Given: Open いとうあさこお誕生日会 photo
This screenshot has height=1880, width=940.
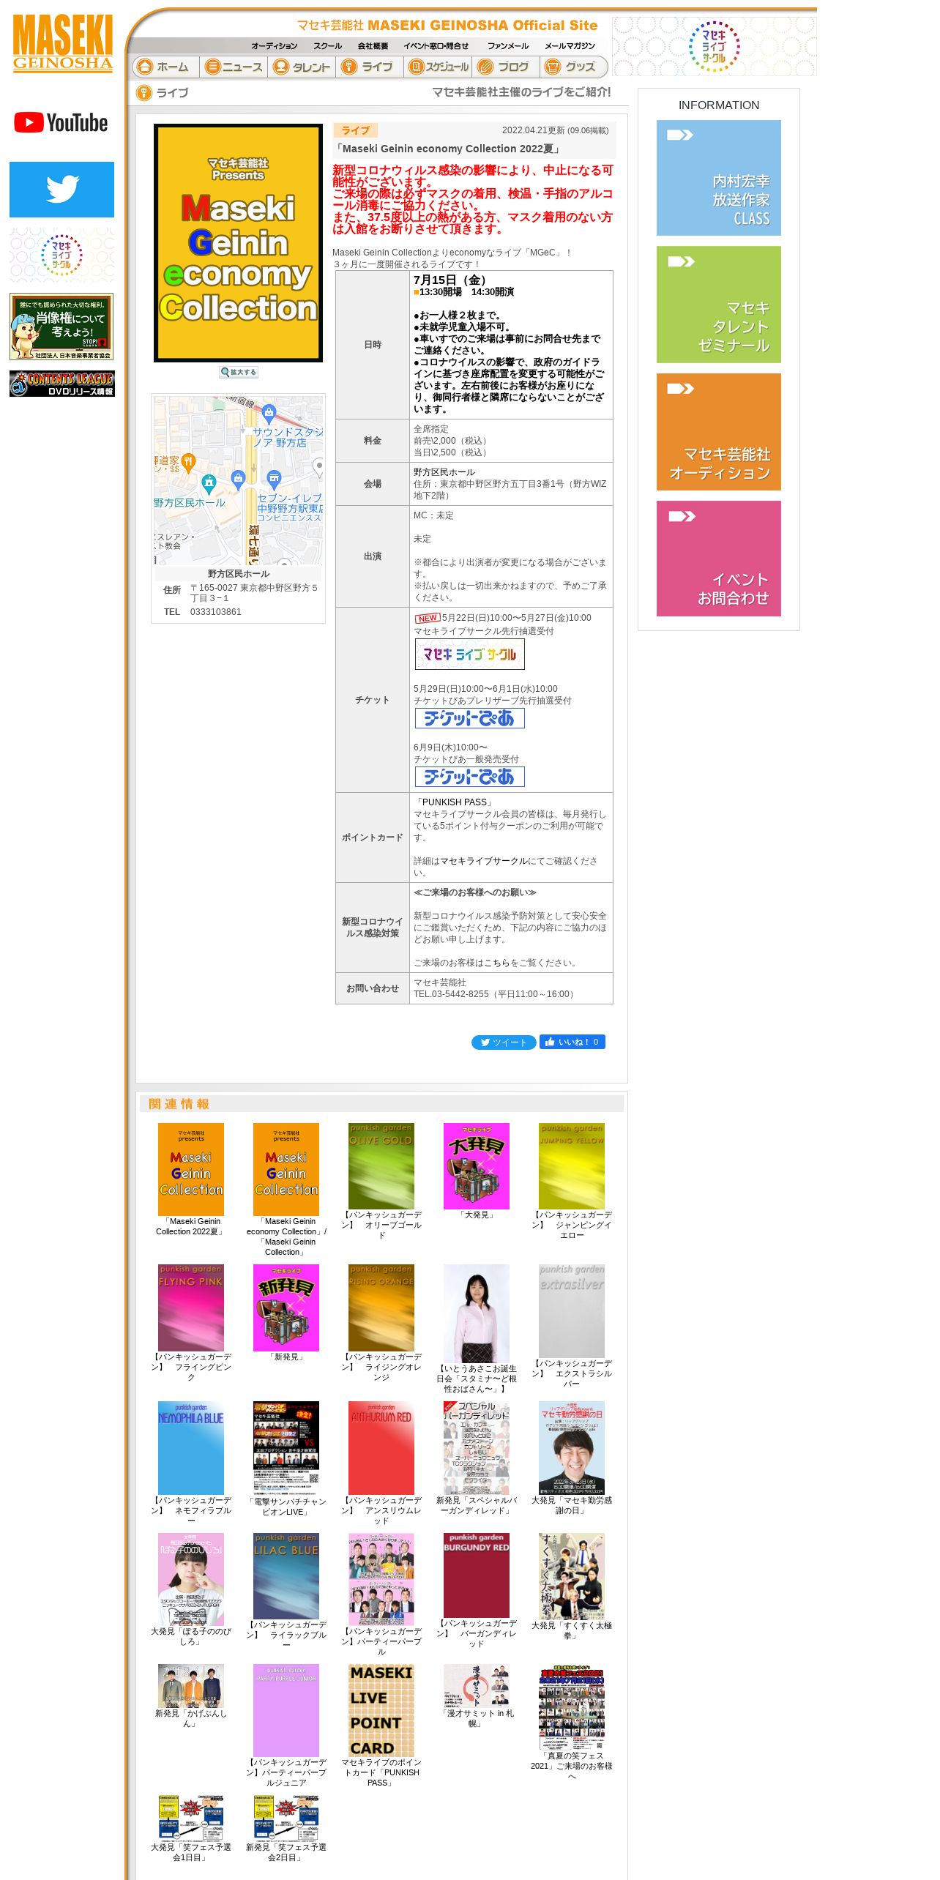Looking at the screenshot, I should click(x=477, y=1313).
